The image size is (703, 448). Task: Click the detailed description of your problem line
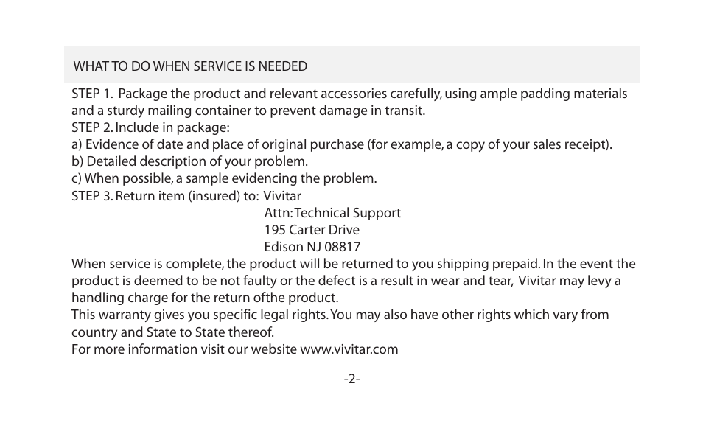[x=189, y=161]
